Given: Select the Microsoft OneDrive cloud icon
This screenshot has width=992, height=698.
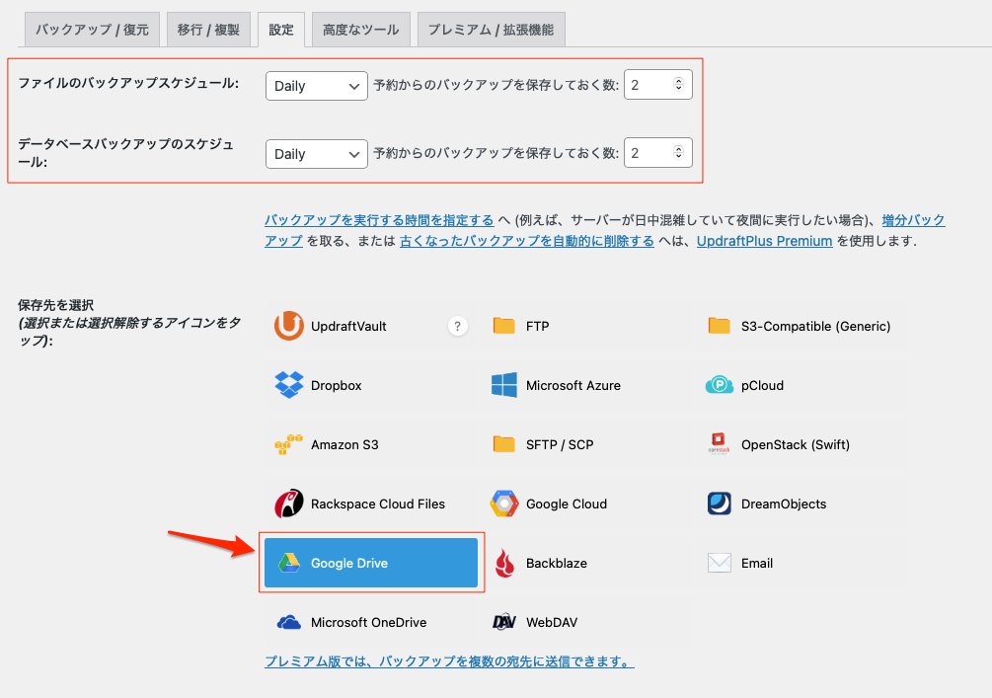Looking at the screenshot, I should coord(289,622).
